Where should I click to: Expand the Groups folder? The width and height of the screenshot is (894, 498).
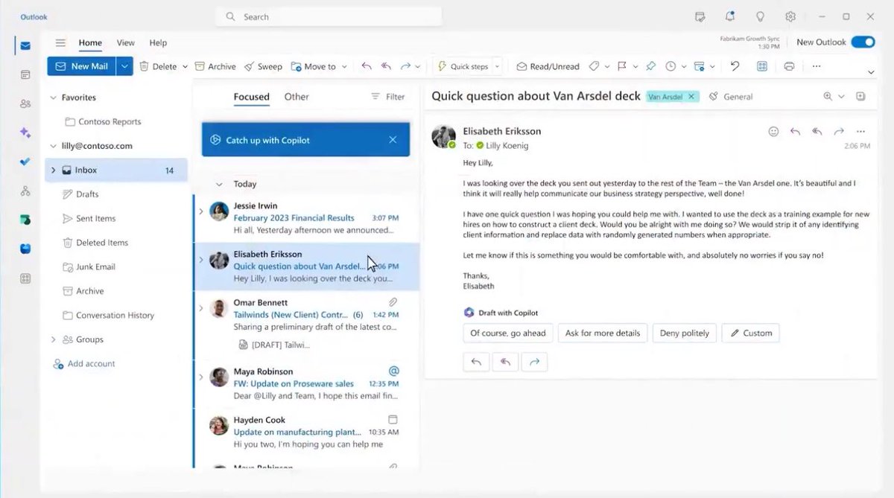tap(53, 339)
